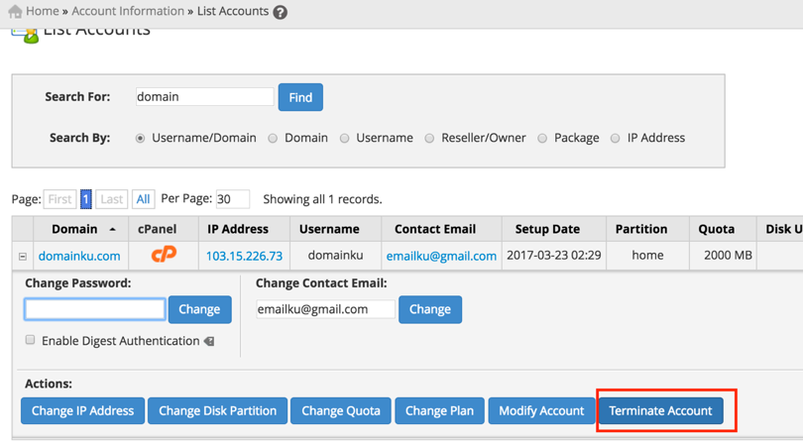
Task: Show All pages
Action: coord(143,199)
